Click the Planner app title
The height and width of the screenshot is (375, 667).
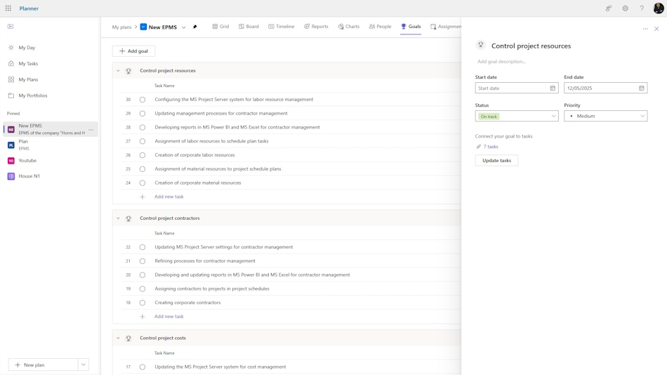29,8
